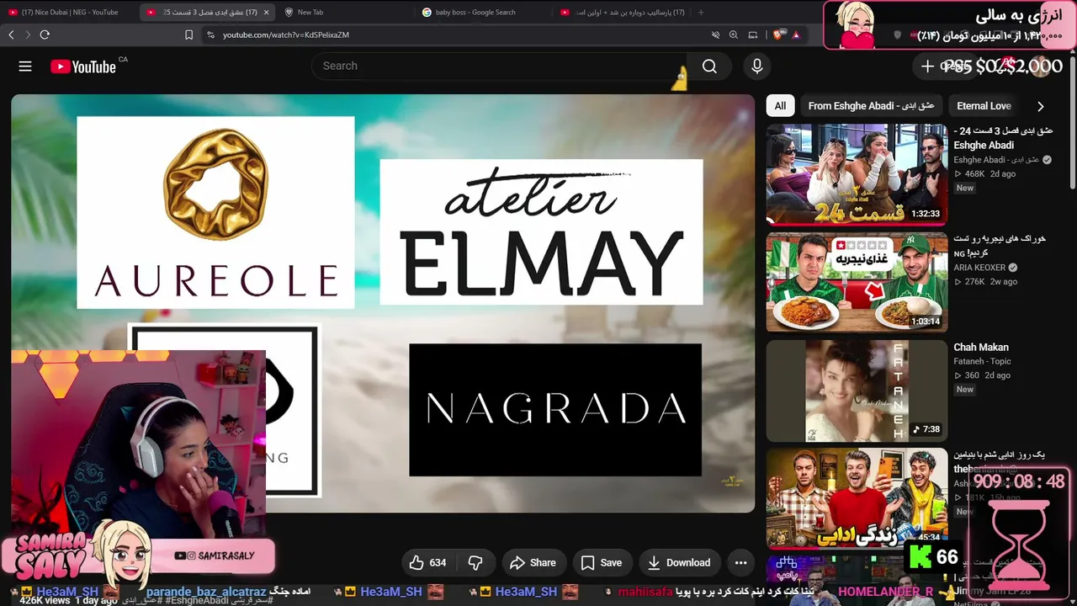Reload the page with refresh icon

point(45,35)
